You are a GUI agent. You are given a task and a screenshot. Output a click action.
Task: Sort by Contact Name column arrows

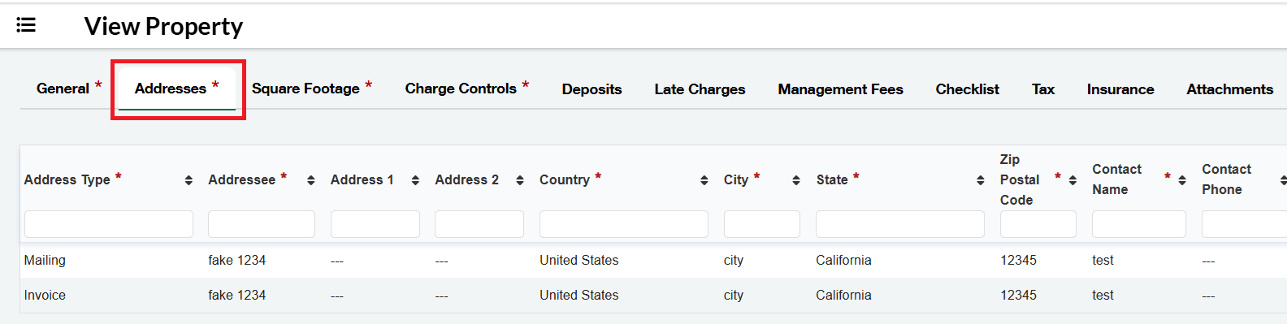tap(1182, 180)
